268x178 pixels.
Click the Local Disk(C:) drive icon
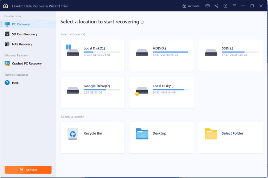pyautogui.click(x=73, y=50)
